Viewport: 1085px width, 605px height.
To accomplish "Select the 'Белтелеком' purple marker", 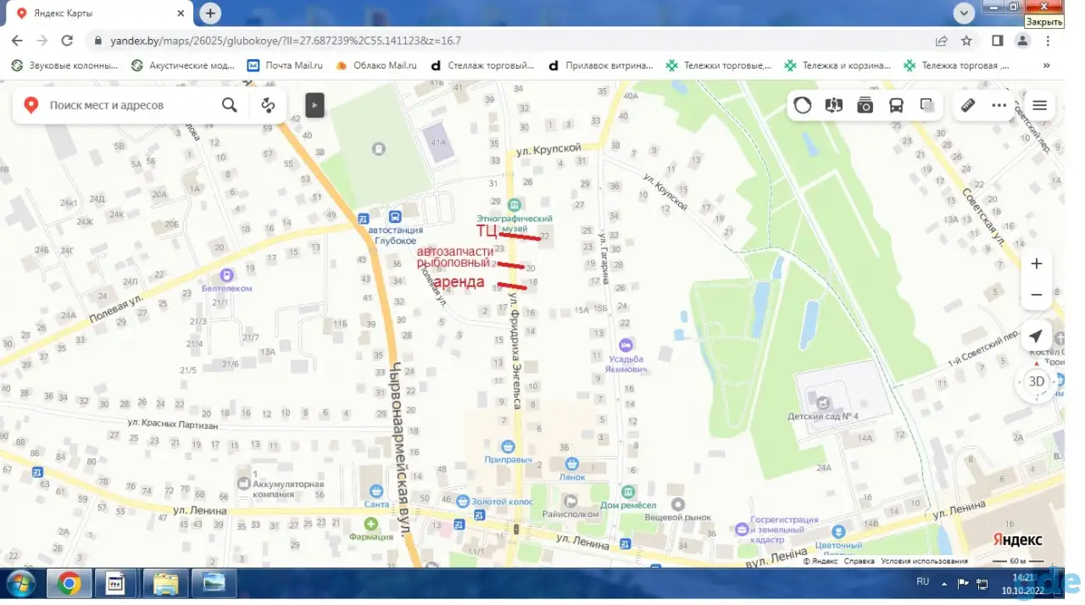I will point(226,275).
